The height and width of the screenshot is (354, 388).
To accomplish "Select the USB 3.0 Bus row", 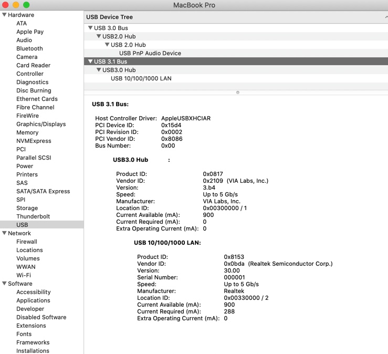I will (x=236, y=28).
